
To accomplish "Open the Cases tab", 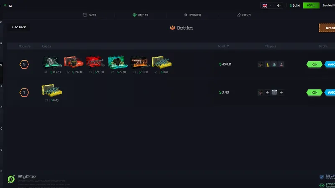I will pos(90,15).
